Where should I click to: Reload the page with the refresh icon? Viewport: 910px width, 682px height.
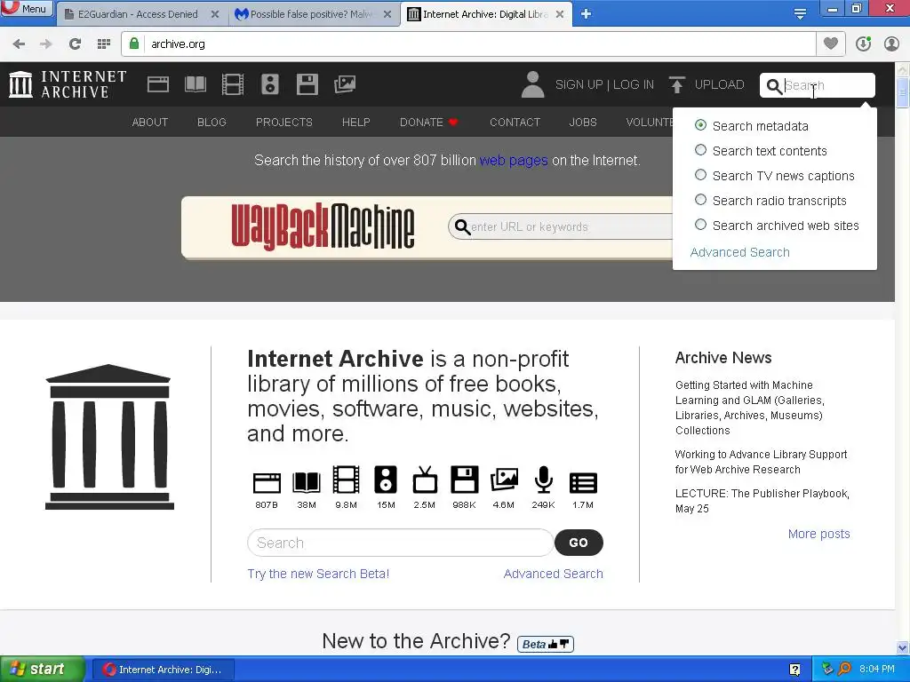(75, 44)
